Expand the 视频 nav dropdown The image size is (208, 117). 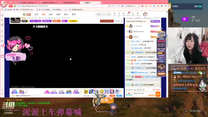(x=59, y=14)
